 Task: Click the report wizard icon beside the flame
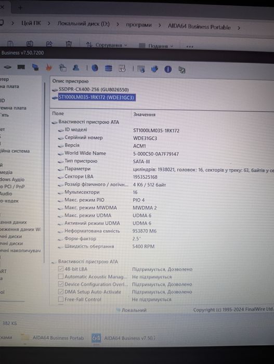pos(62,68)
